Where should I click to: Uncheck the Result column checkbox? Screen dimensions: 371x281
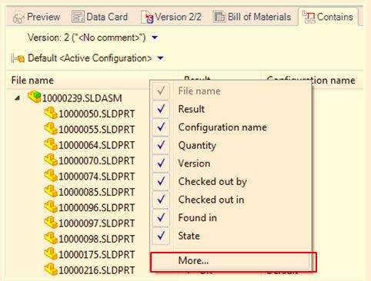click(x=161, y=109)
